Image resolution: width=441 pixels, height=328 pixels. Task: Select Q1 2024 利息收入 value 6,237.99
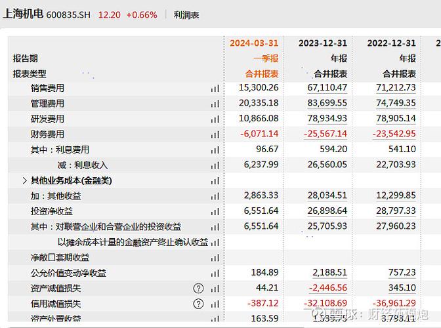pyautogui.click(x=261, y=165)
